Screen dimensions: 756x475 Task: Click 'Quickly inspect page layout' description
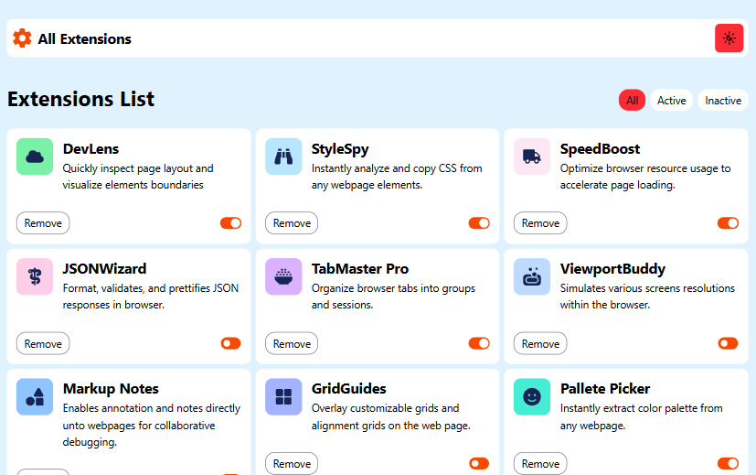pos(138,177)
